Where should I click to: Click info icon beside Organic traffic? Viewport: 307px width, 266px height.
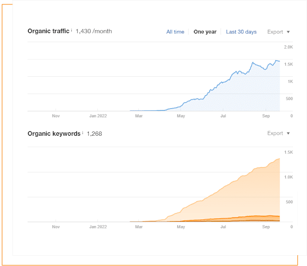click(71, 30)
